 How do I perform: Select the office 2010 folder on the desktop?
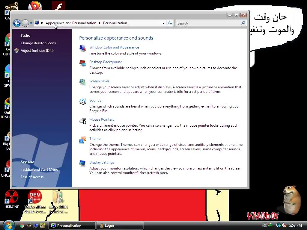58,202
